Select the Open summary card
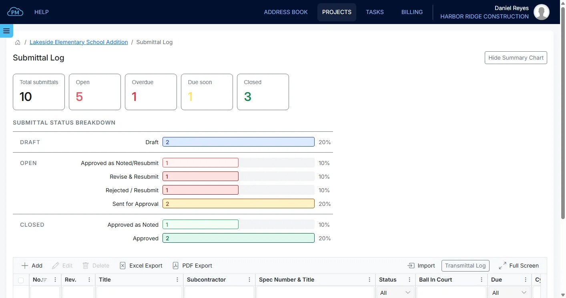 pos(95,92)
